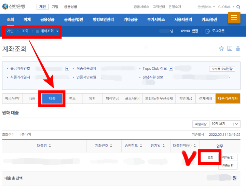Open the 카드/증권 main menu

[x=209, y=19]
